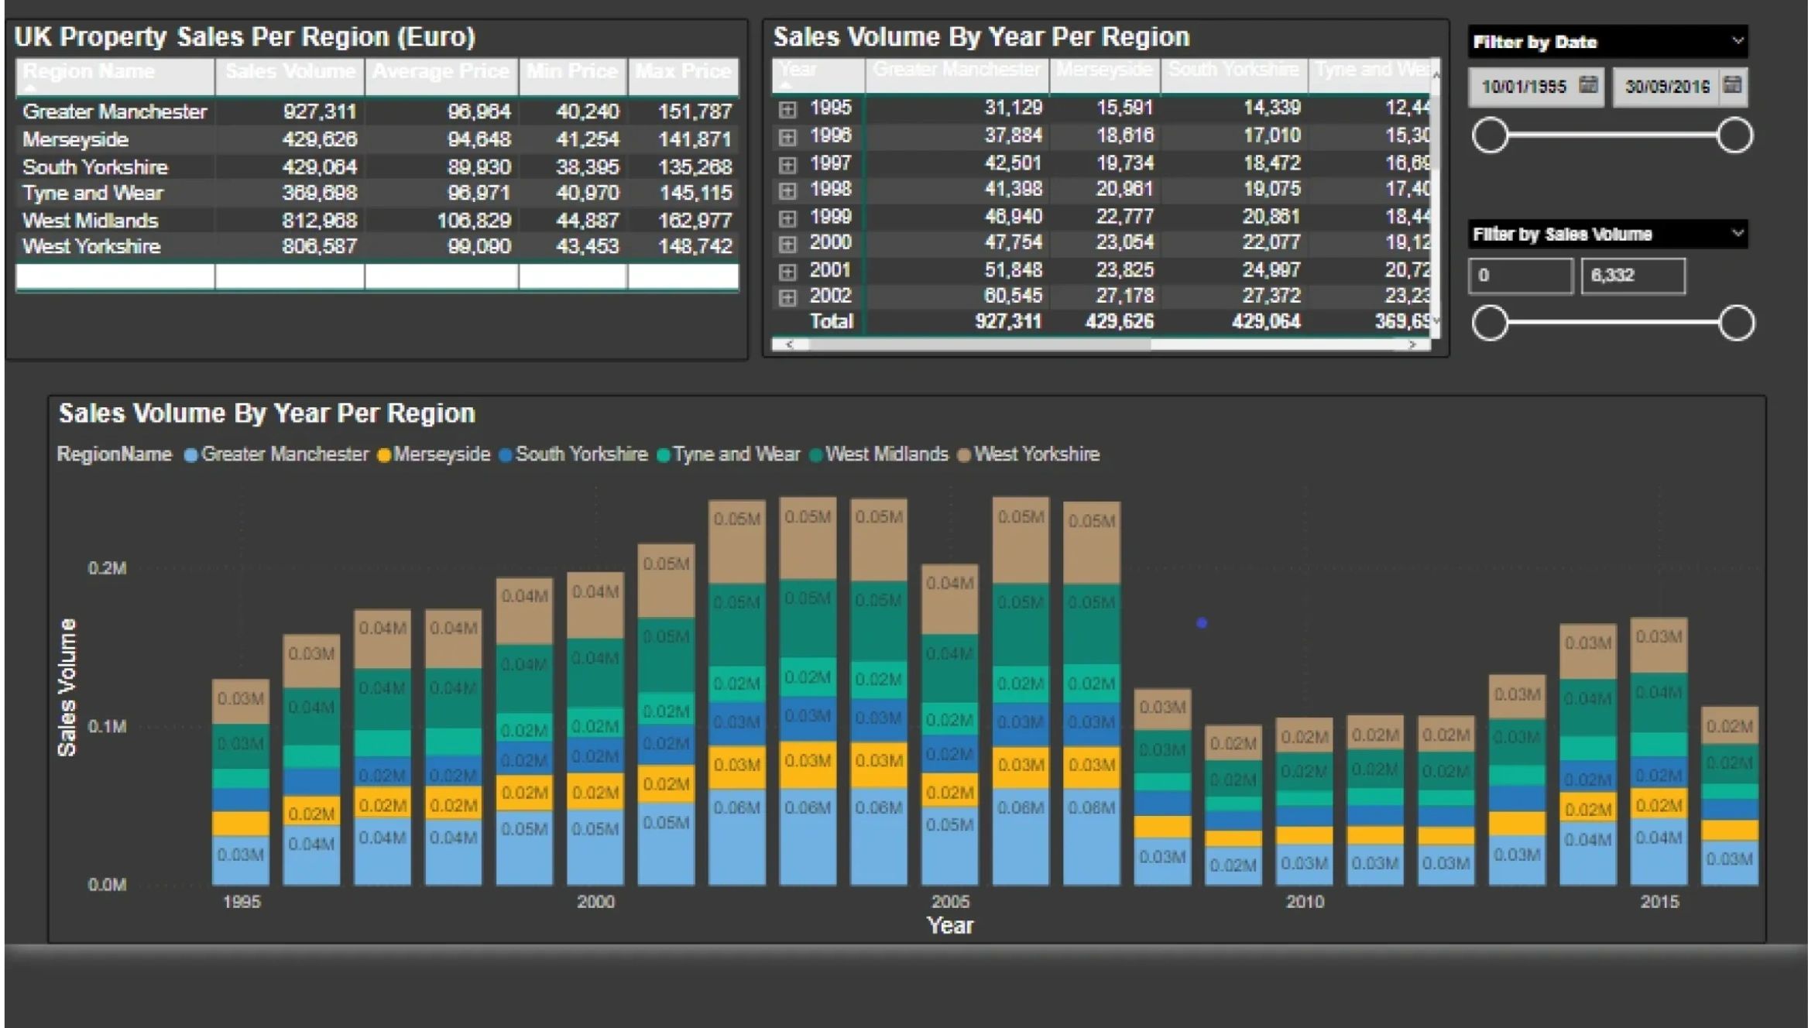Click the 162,977 max price cell
This screenshot has width=1808, height=1028.
pos(695,221)
